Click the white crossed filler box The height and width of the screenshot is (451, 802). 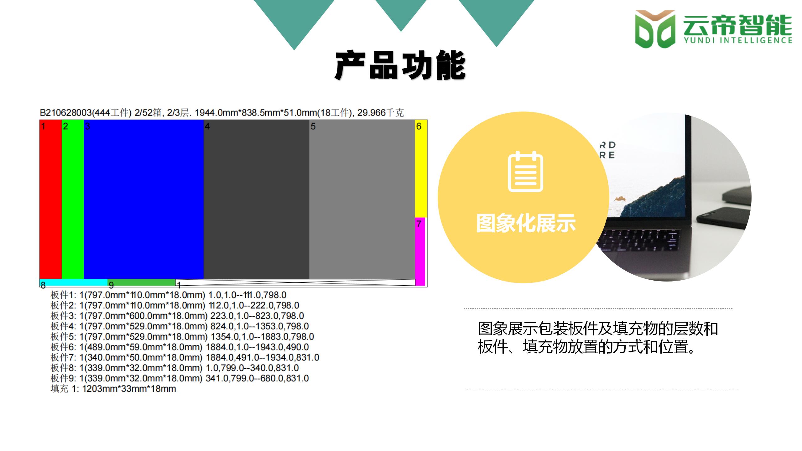point(295,283)
